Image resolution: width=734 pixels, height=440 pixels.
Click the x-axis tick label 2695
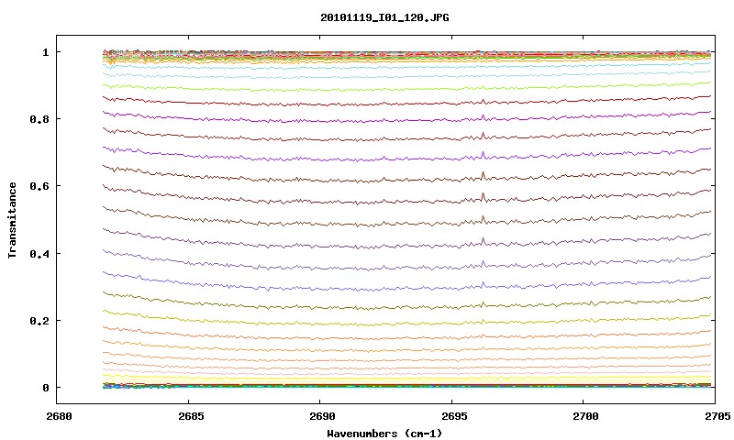pos(454,416)
